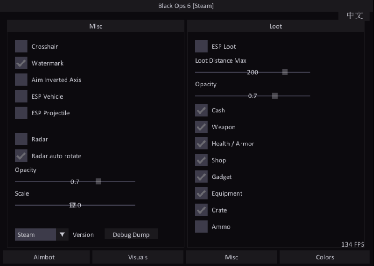Enable the Crosshair checkbox

point(21,47)
